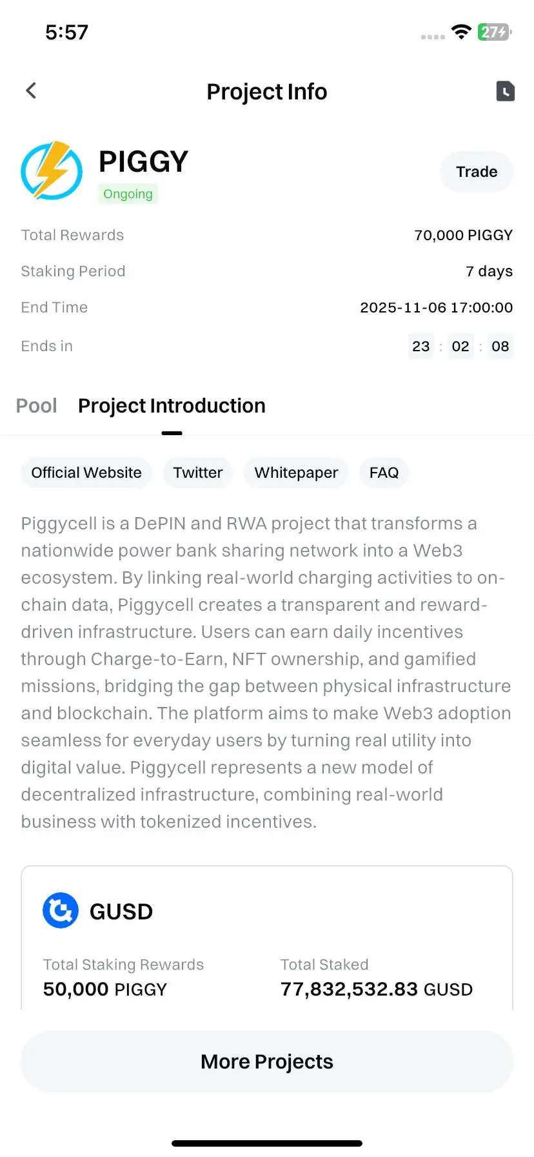Image resolution: width=534 pixels, height=1157 pixels.
Task: Select the Project Introduction tab
Action: pos(172,406)
